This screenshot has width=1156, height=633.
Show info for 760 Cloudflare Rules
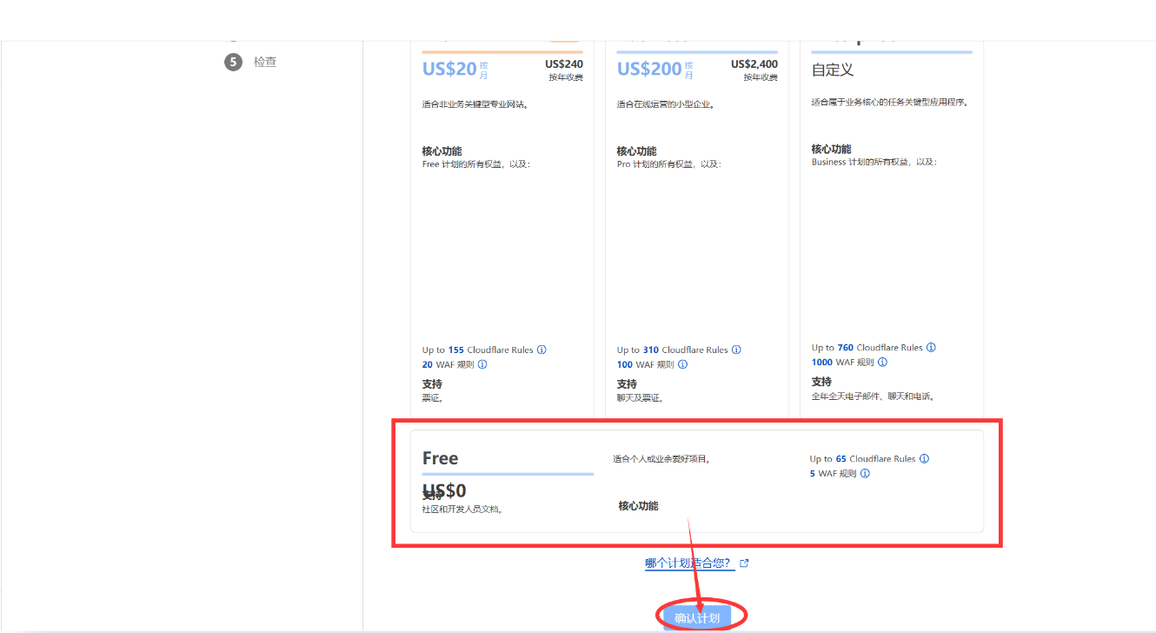931,348
